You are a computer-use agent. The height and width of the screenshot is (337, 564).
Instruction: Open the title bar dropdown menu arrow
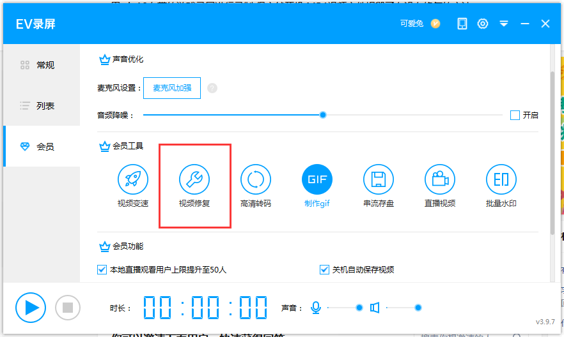pos(504,24)
